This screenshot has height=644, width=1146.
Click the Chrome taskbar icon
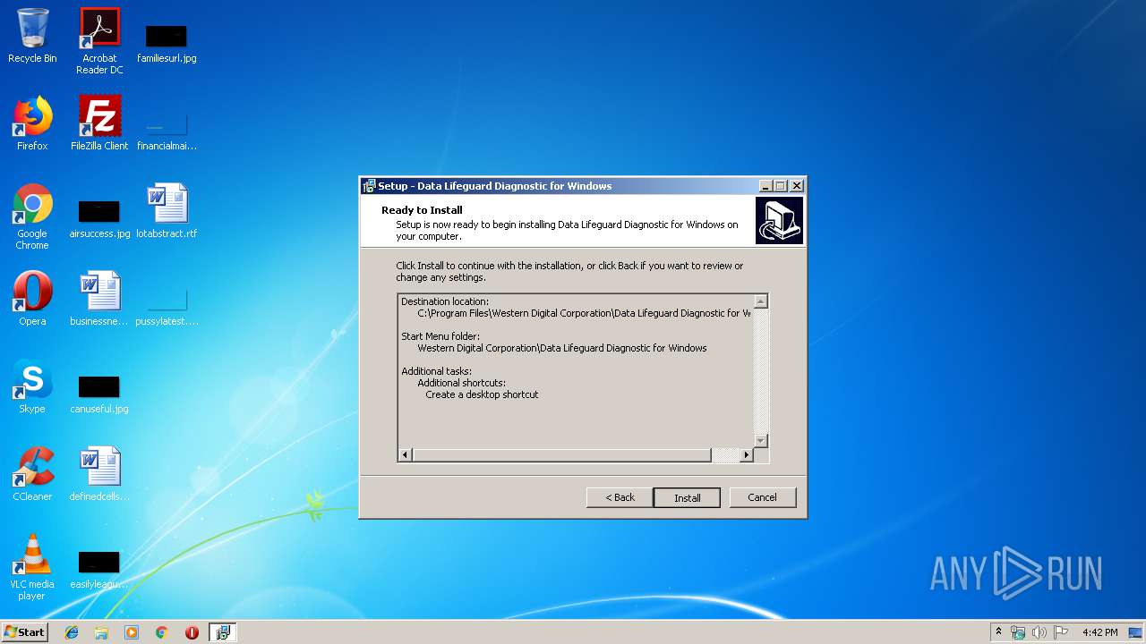pyautogui.click(x=162, y=632)
